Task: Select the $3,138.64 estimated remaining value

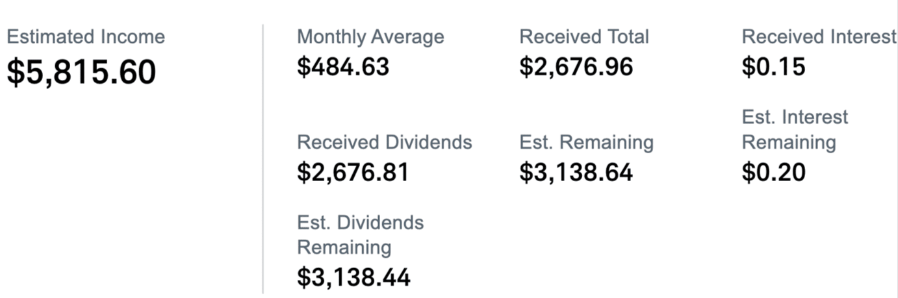Action: tap(576, 172)
